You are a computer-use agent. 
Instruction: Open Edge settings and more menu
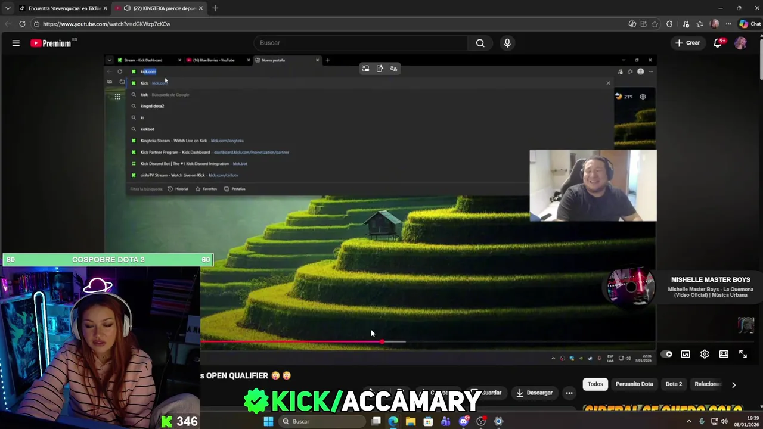click(728, 24)
